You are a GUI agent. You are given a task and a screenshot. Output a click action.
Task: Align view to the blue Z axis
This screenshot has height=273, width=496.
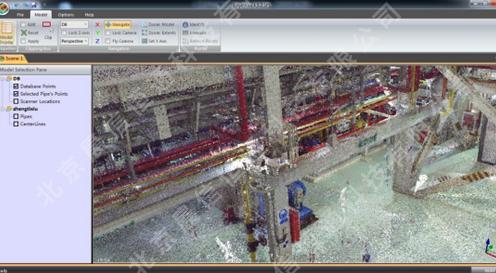(98, 41)
